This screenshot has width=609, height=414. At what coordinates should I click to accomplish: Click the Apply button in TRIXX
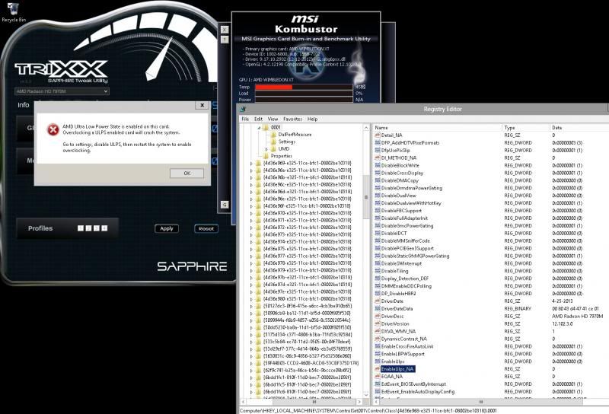click(x=167, y=228)
